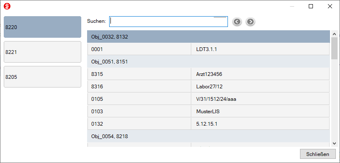Select the 8220 list item
The width and height of the screenshot is (340, 163).
[42, 27]
